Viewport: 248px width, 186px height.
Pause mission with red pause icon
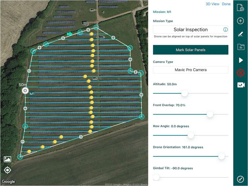click(240, 73)
